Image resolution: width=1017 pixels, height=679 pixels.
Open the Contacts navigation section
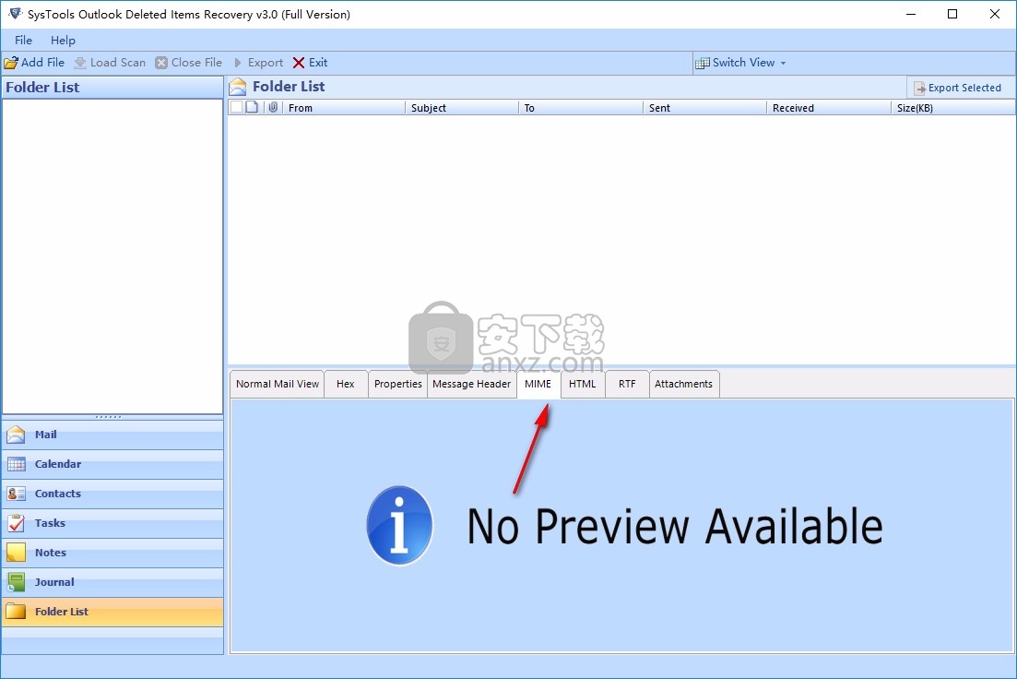[x=112, y=494]
